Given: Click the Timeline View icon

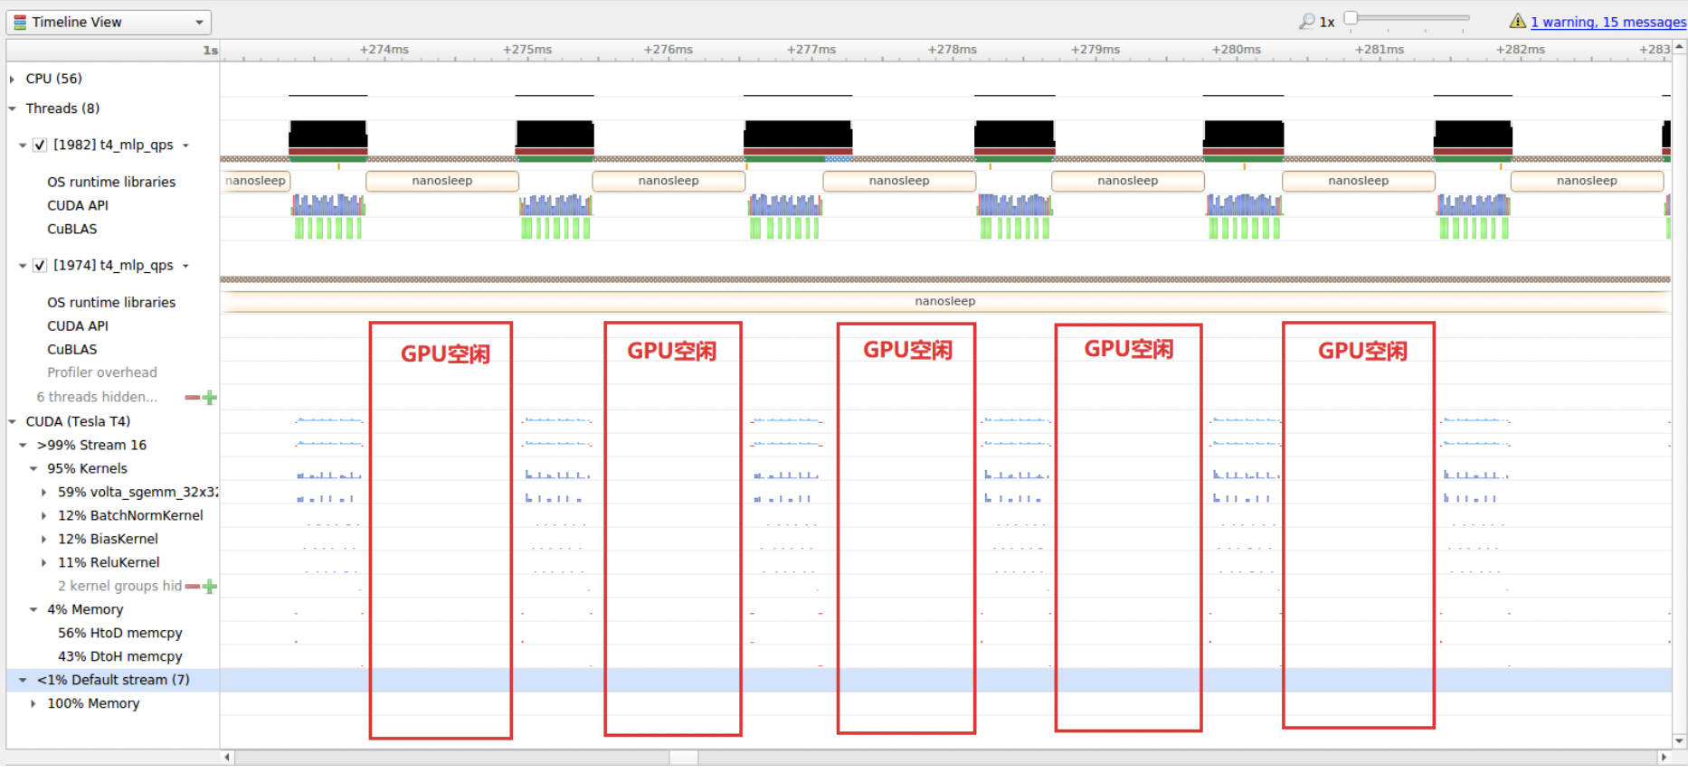Looking at the screenshot, I should (x=20, y=23).
